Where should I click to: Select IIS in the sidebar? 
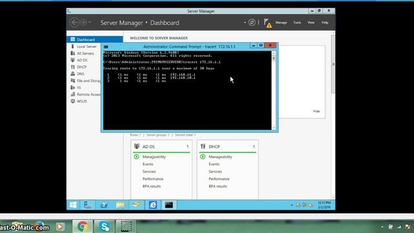(79, 88)
